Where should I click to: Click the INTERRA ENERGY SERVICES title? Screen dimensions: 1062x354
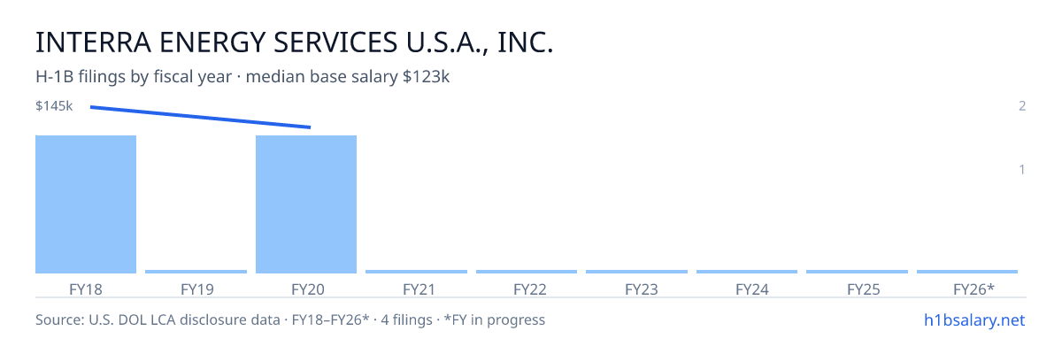tap(295, 42)
